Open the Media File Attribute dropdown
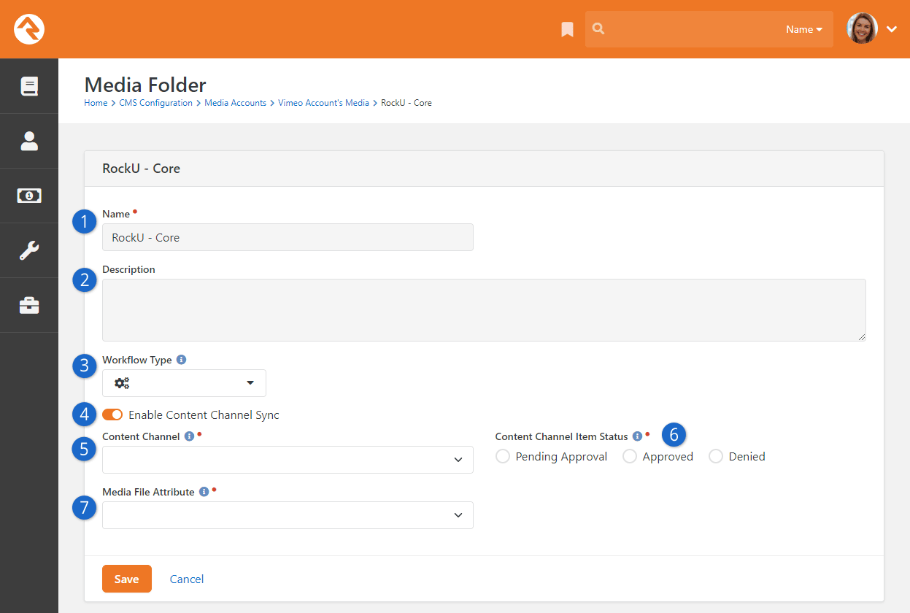Viewport: 910px width, 613px height. click(x=288, y=515)
